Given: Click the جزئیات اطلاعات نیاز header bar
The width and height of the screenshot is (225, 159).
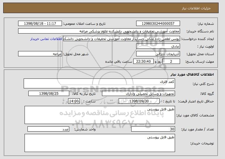Looking at the screenshot, I should point(111,8).
